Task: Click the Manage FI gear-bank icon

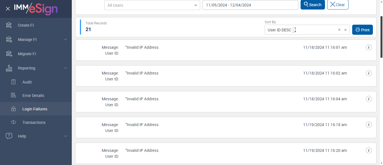Action: tap(9, 39)
